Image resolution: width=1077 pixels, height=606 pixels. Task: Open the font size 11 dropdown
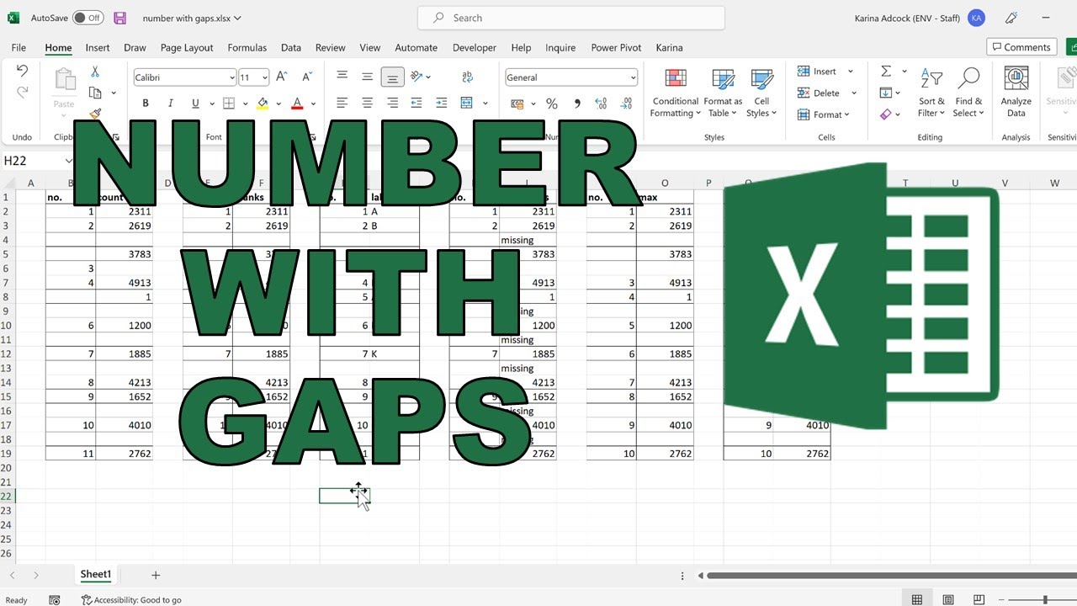coord(264,77)
